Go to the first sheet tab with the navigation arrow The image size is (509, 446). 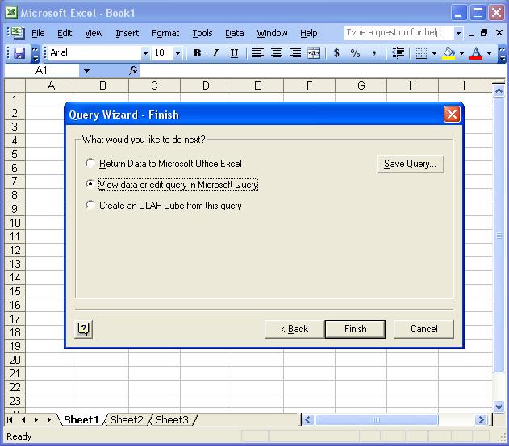pos(10,419)
